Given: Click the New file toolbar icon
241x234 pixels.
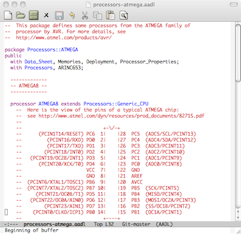Looking at the screenshot, I should [x=8, y=15].
